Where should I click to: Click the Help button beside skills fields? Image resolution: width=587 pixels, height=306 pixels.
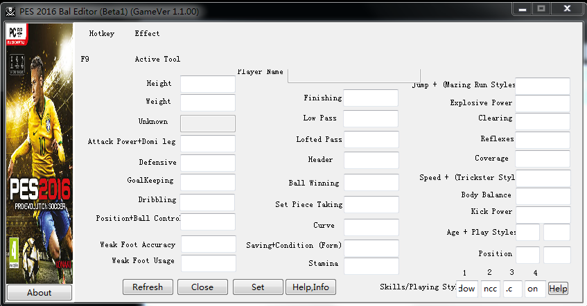558,289
